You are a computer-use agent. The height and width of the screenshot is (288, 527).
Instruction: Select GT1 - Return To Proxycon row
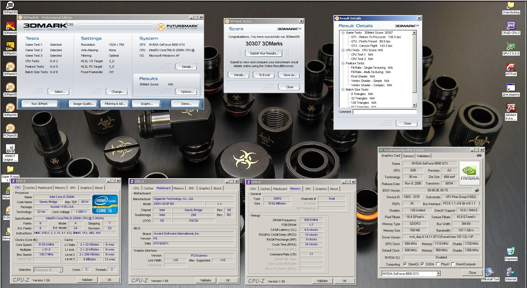[x=376, y=37]
